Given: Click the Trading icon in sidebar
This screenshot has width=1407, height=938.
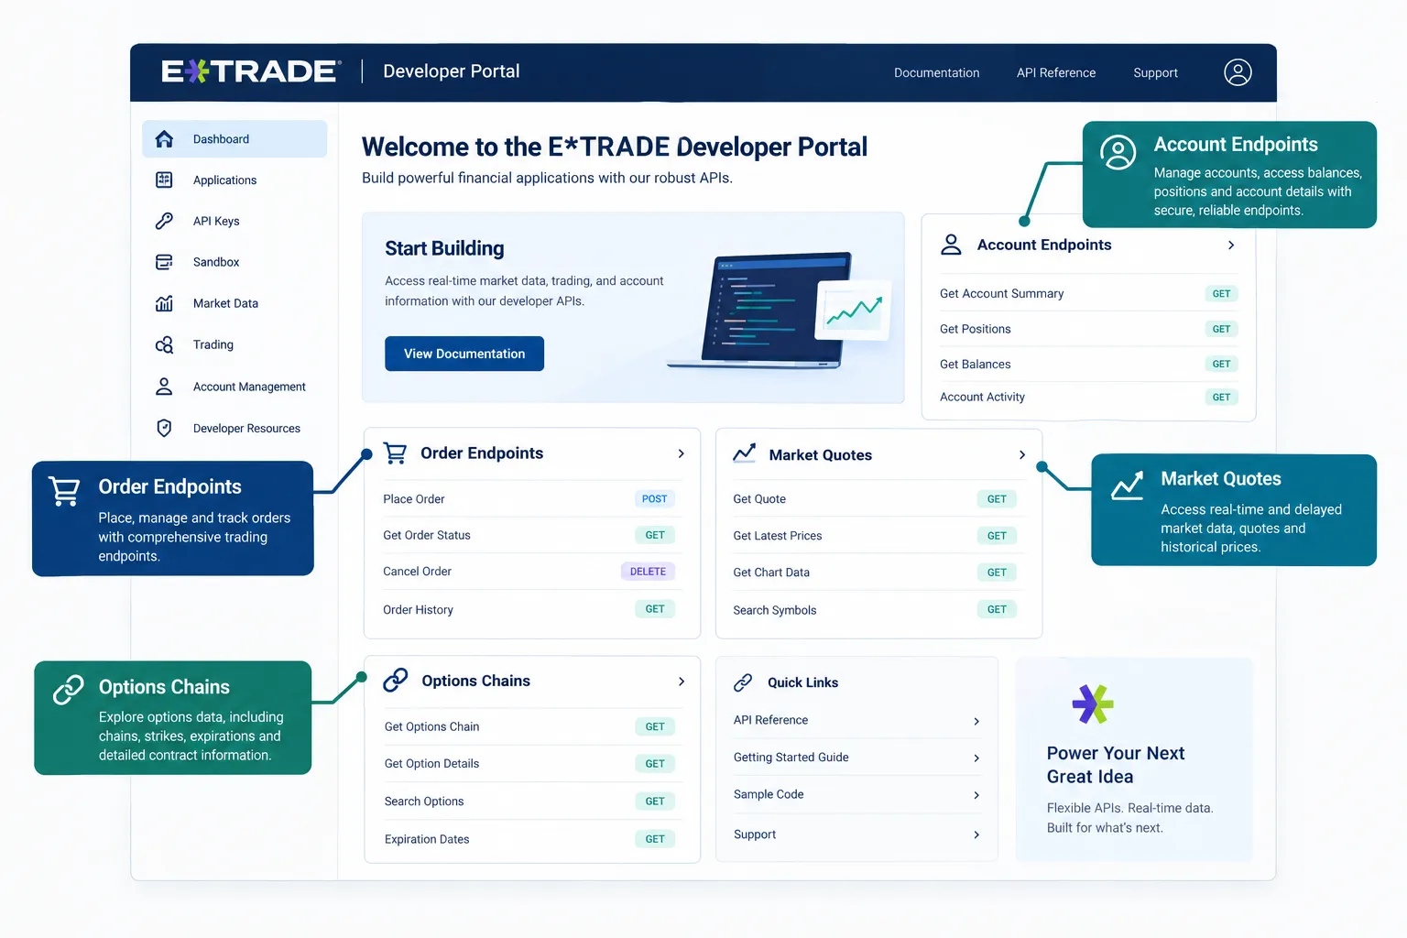Looking at the screenshot, I should pyautogui.click(x=164, y=344).
